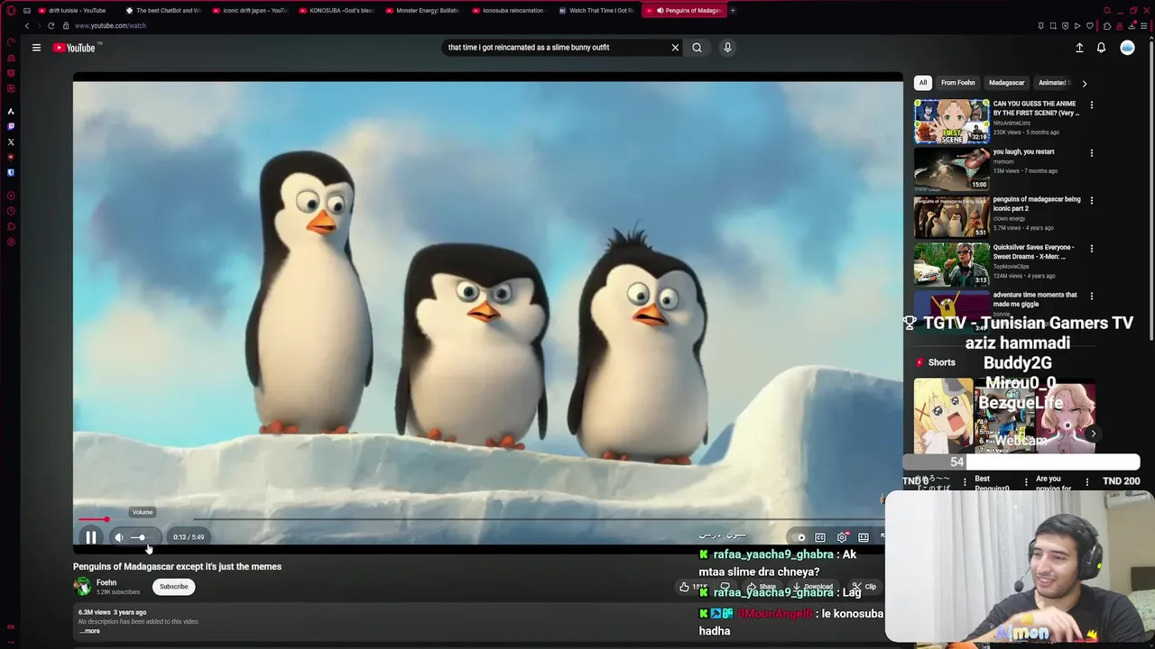This screenshot has width=1155, height=649.
Task: Share the video via Share button
Action: coord(762,587)
